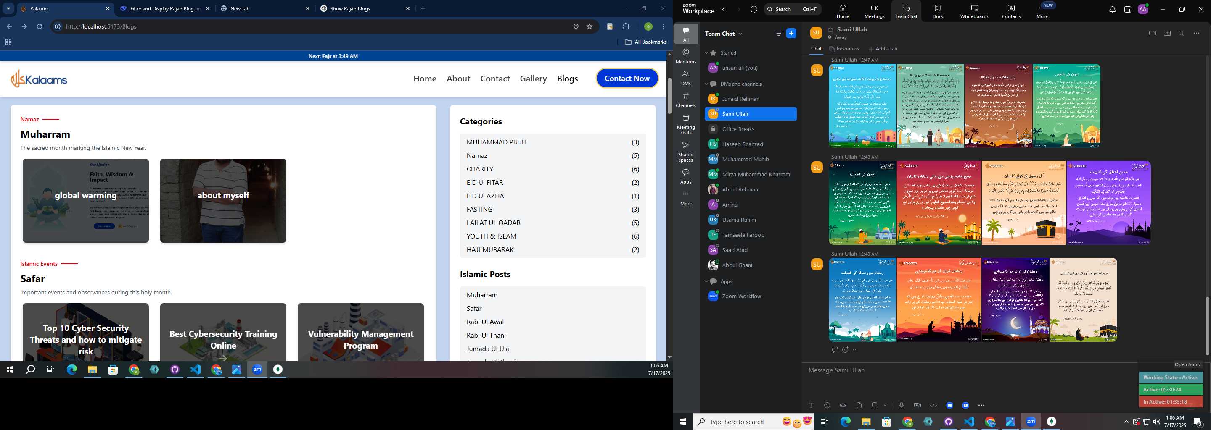Open Zoom Docs tab
This screenshot has height=430, width=1211.
coord(937,11)
